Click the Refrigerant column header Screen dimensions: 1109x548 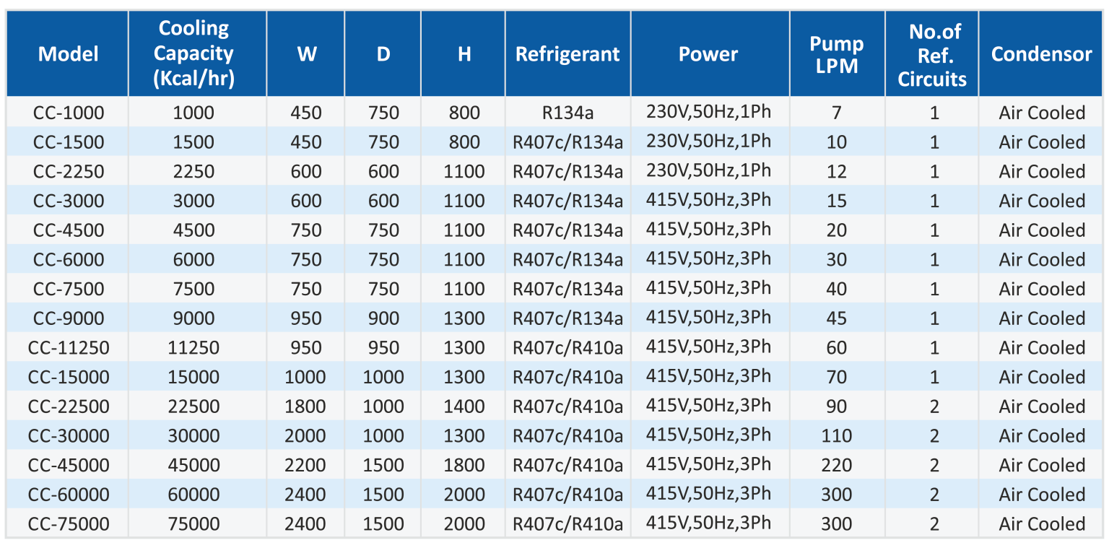tap(567, 54)
